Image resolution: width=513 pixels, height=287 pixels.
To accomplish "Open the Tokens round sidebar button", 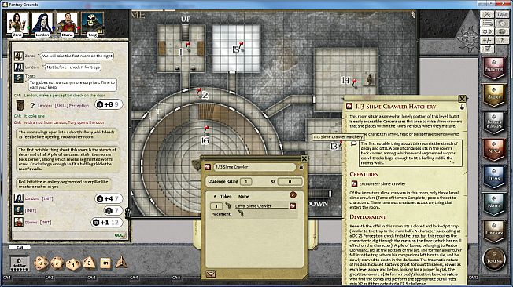I will coord(494,260).
